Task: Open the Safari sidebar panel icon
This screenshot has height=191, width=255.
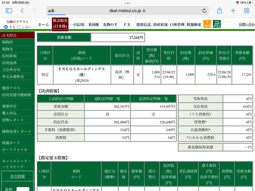Action: (9, 11)
